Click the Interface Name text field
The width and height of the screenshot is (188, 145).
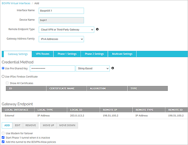click(61, 11)
